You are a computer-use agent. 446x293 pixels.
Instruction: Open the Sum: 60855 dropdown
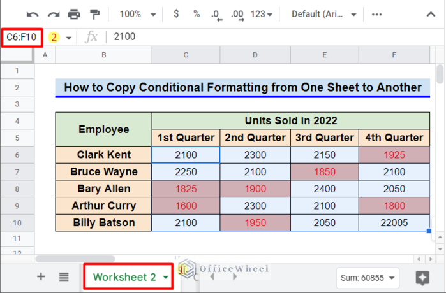367,277
